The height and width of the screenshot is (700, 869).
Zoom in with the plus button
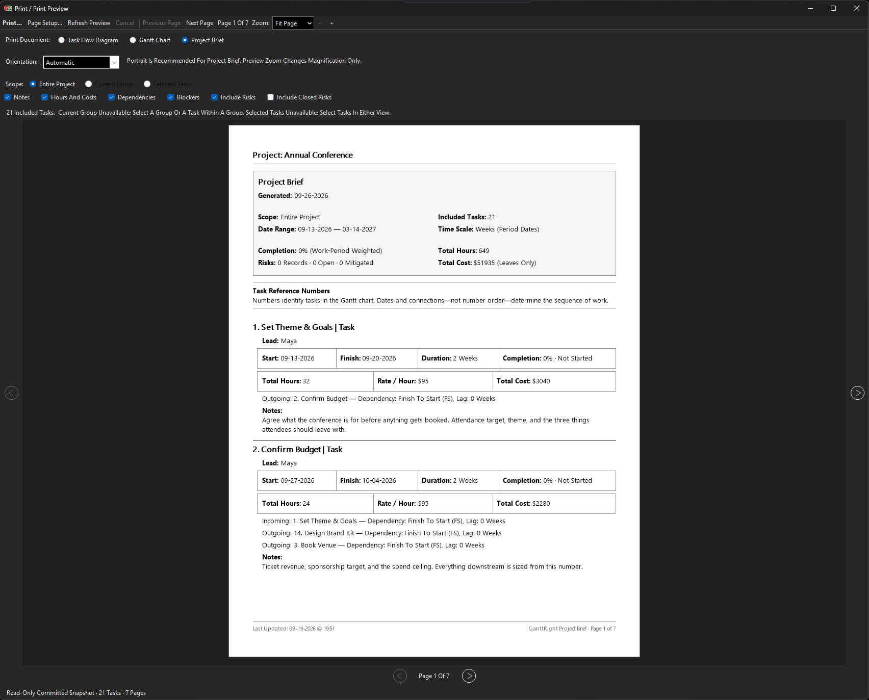pyautogui.click(x=331, y=23)
